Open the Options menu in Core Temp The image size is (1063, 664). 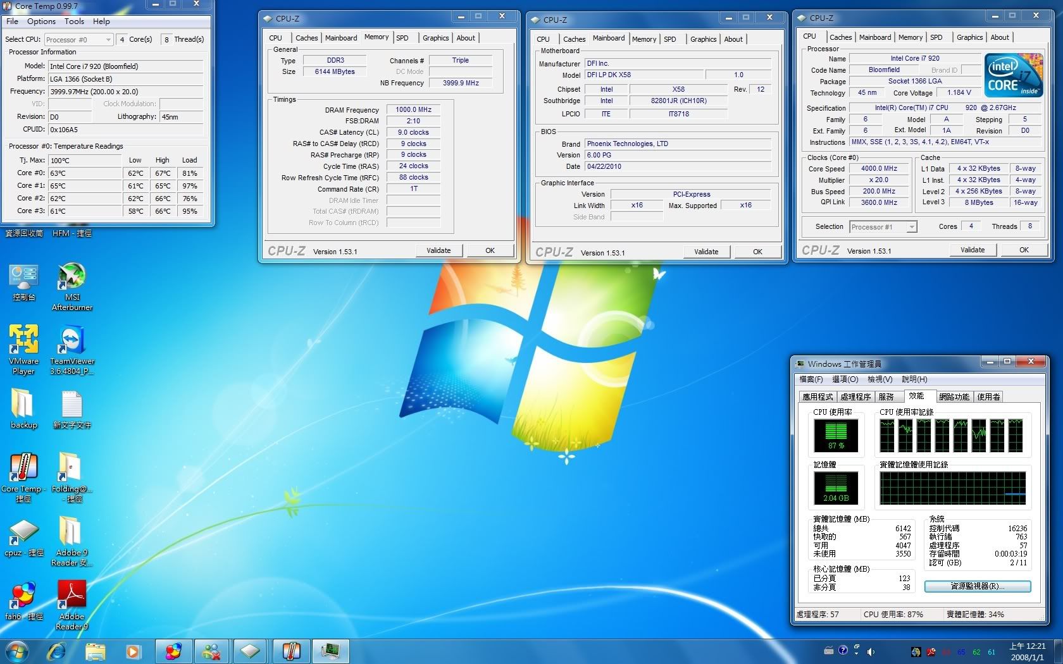pyautogui.click(x=41, y=21)
